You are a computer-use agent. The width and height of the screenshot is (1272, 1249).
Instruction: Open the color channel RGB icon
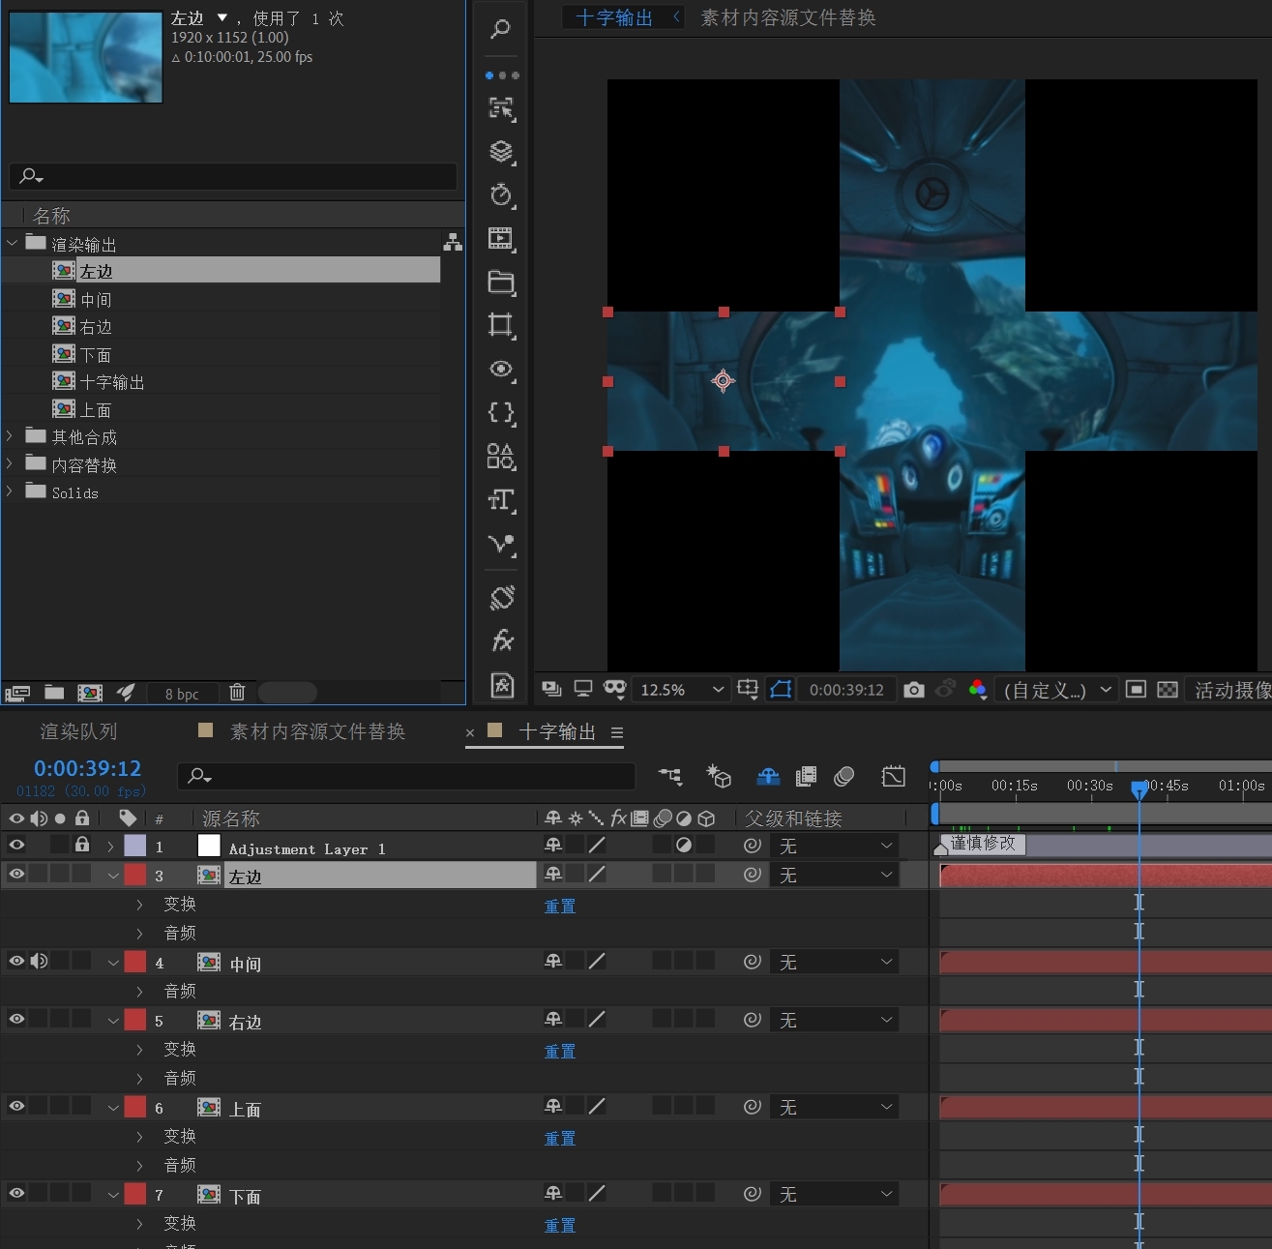977,689
